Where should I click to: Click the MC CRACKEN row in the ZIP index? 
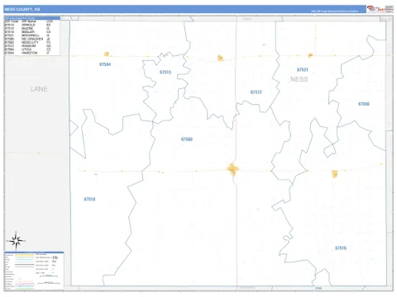(x=28, y=39)
